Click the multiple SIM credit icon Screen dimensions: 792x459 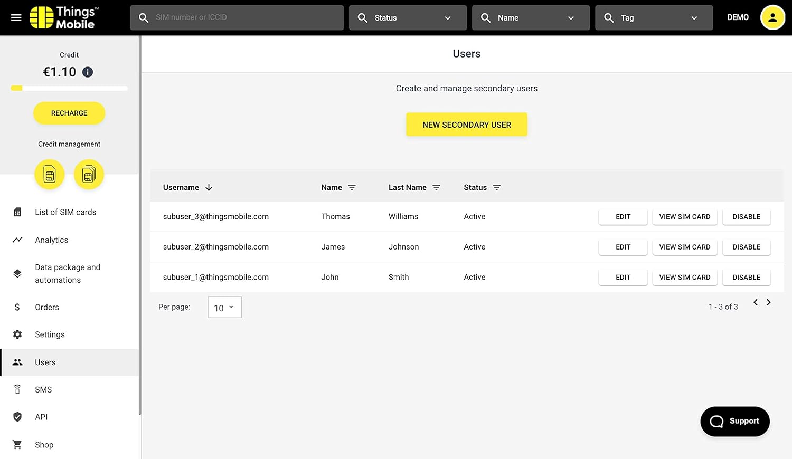[89, 174]
